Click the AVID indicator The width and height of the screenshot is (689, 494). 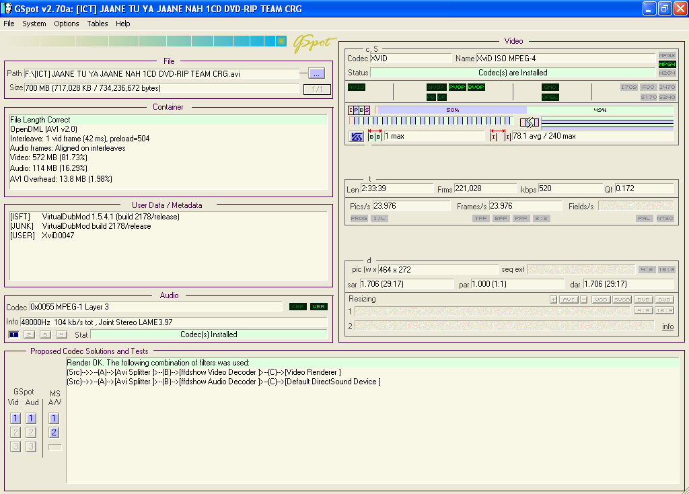(x=357, y=87)
